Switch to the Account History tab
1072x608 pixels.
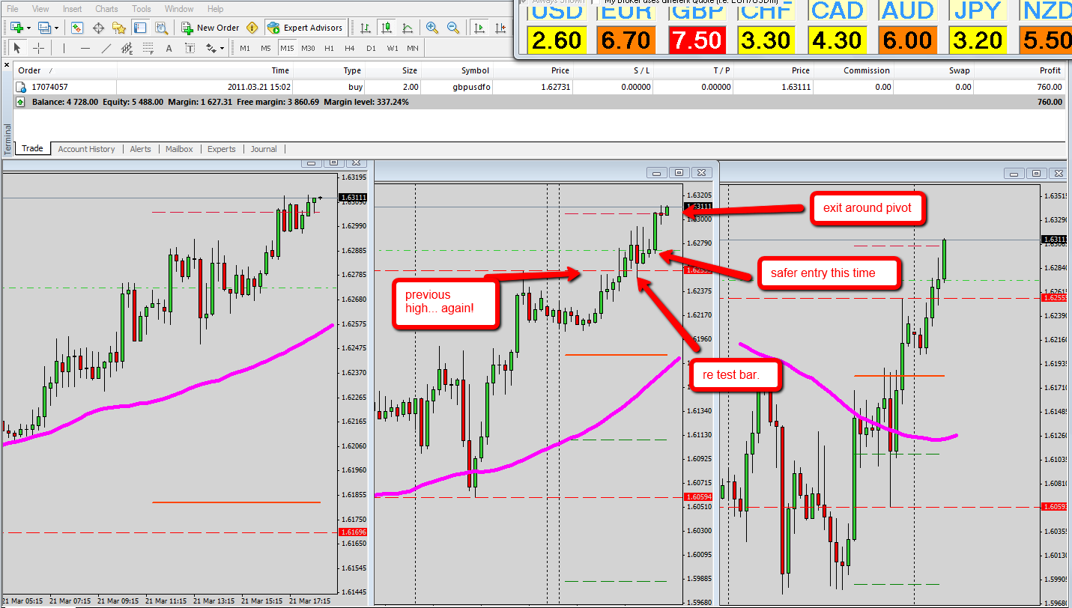(87, 149)
